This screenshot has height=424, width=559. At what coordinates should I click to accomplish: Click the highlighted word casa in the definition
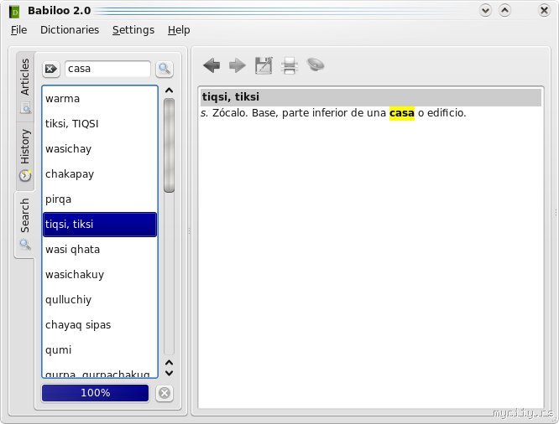click(x=402, y=113)
